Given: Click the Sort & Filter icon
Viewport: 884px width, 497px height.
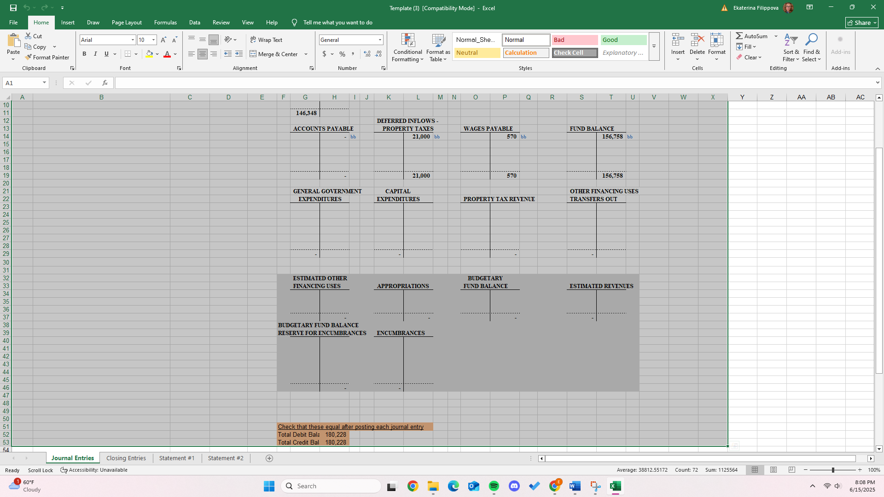Looking at the screenshot, I should (791, 40).
